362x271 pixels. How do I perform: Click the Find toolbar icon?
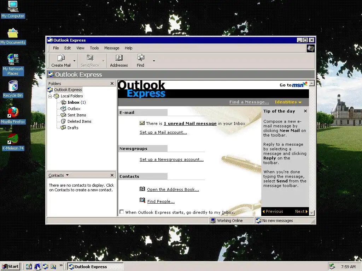click(140, 61)
